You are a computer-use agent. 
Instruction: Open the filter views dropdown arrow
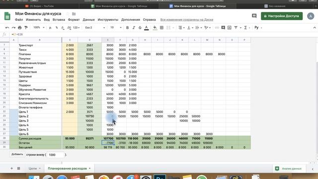coord(240,28)
